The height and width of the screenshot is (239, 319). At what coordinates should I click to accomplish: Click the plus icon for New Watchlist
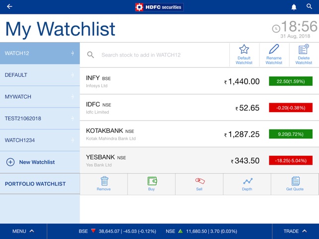pyautogui.click(x=10, y=162)
